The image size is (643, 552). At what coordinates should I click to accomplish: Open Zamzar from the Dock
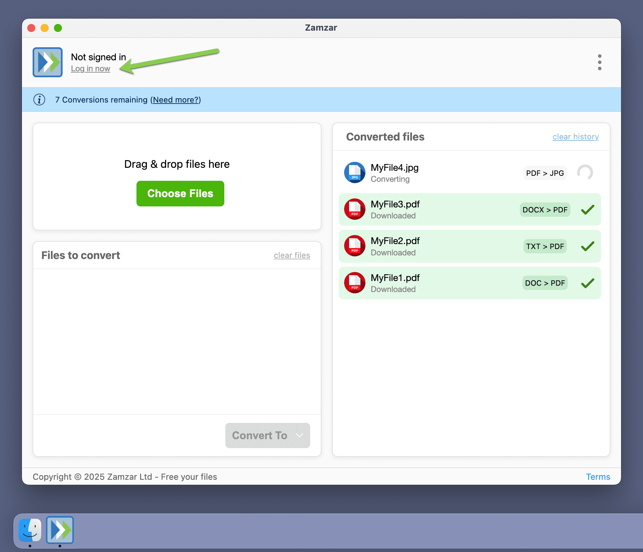click(60, 530)
